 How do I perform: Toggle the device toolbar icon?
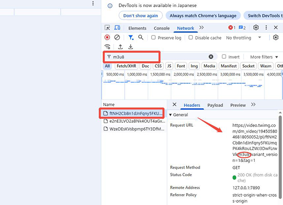(117, 28)
